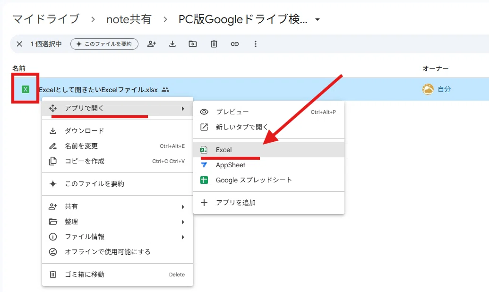
Task: Click the trash icon in toolbar
Action: pyautogui.click(x=214, y=44)
